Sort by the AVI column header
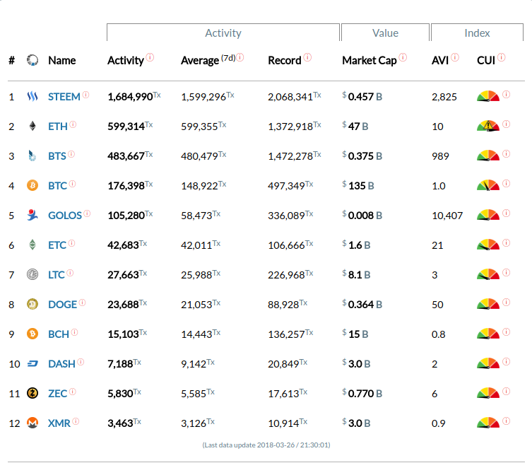532x475 pixels. click(x=440, y=61)
